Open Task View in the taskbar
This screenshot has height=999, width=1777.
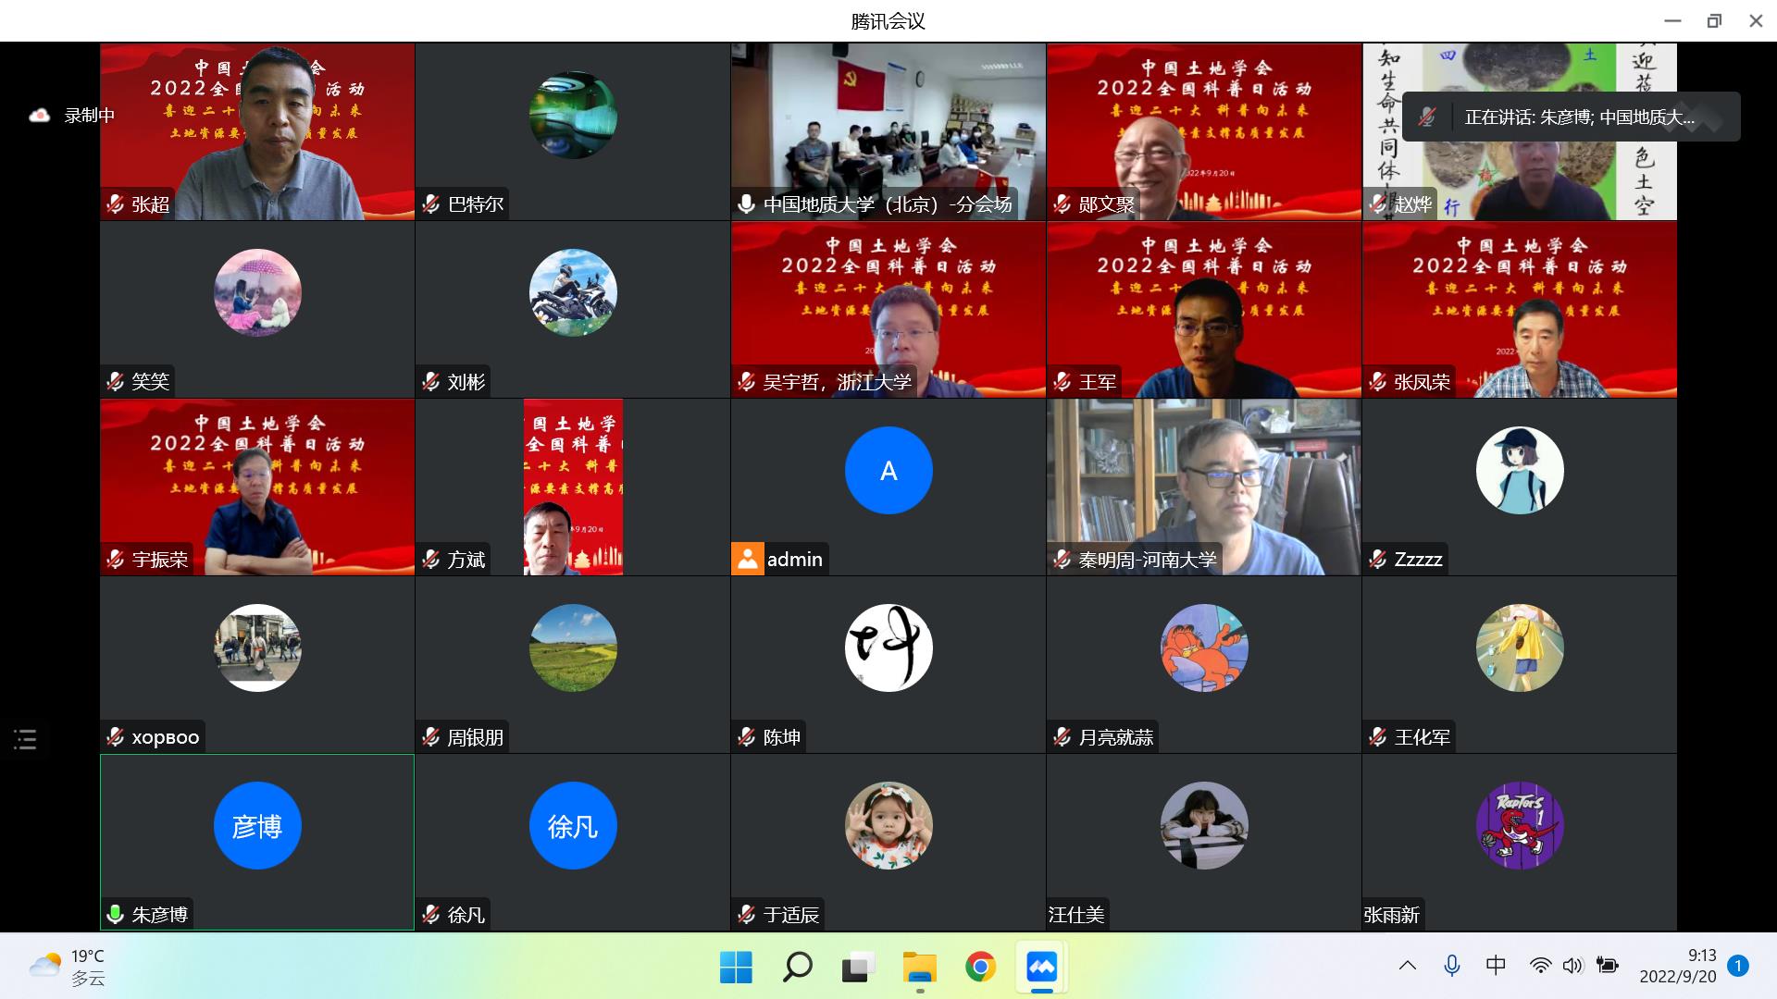pyautogui.click(x=859, y=968)
